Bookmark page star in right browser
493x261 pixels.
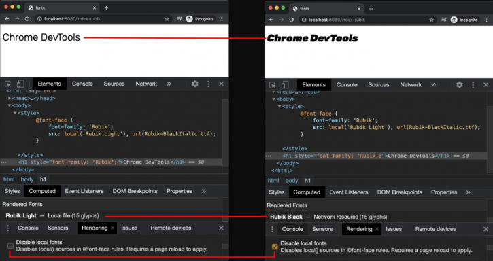click(x=431, y=20)
